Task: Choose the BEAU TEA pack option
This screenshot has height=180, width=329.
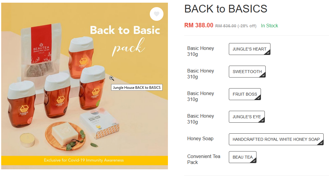Action: pos(243,157)
